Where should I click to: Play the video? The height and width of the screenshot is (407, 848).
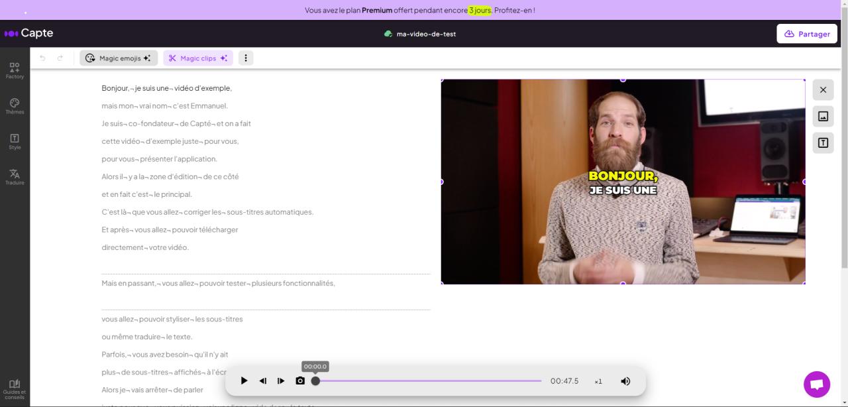pyautogui.click(x=244, y=381)
